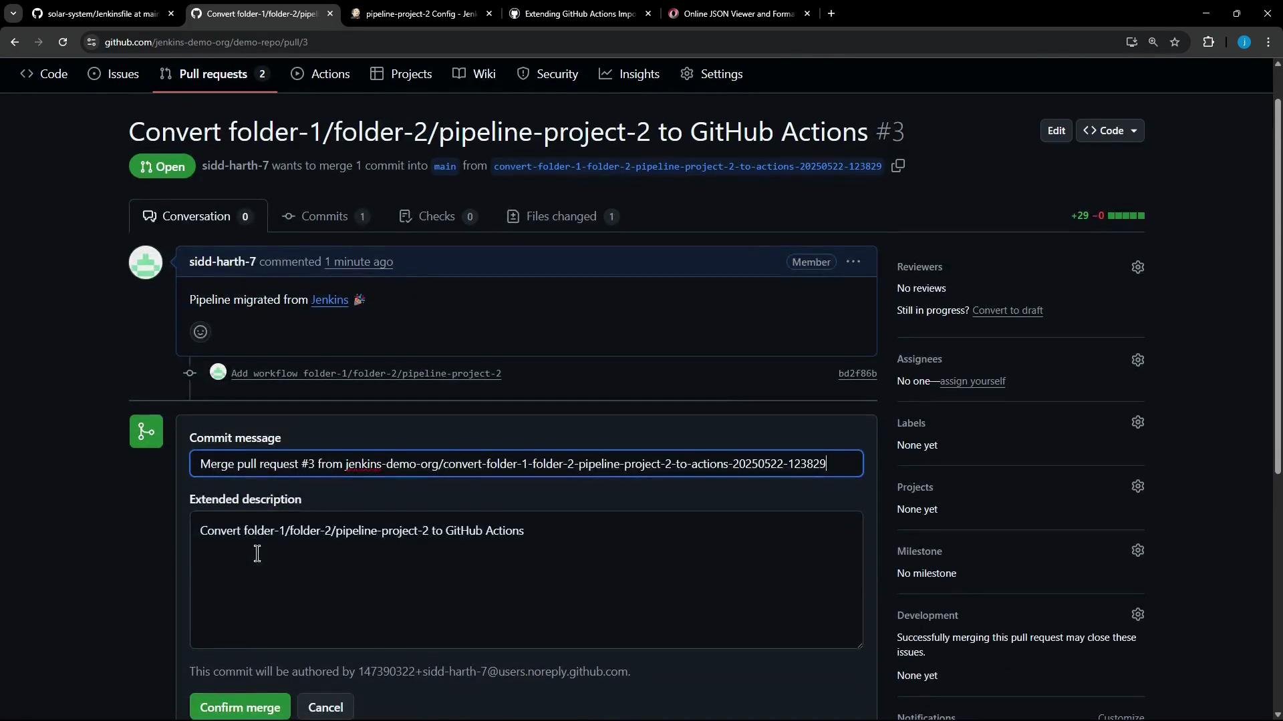Image resolution: width=1283 pixels, height=721 pixels.
Task: Open the Wiki tab
Action: pyautogui.click(x=474, y=74)
